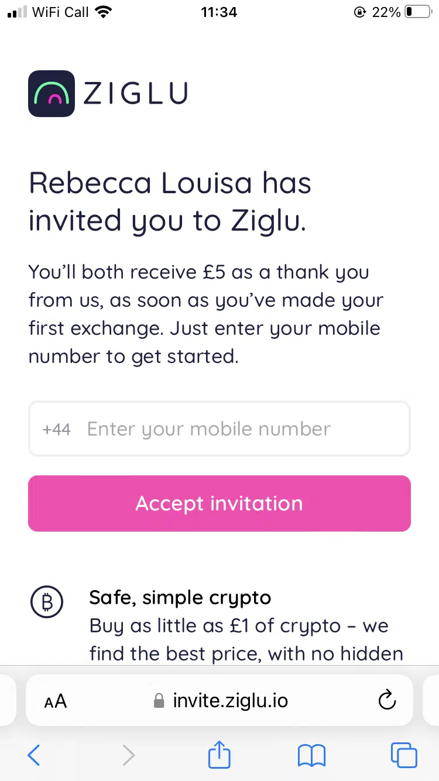Reload the page in Safari

(387, 700)
